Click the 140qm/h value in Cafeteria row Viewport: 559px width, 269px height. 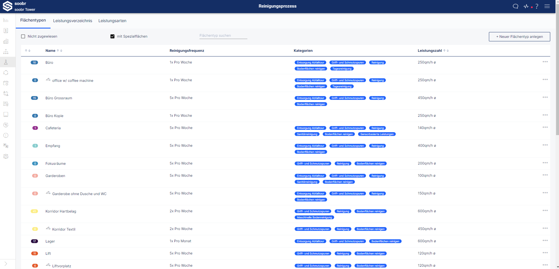point(426,128)
